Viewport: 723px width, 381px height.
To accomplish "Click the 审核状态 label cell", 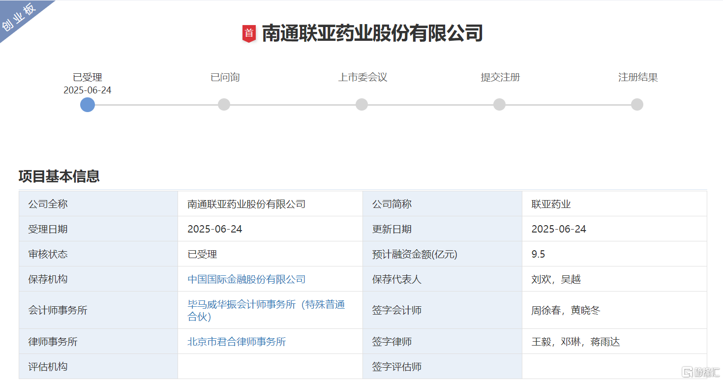I will pos(98,254).
